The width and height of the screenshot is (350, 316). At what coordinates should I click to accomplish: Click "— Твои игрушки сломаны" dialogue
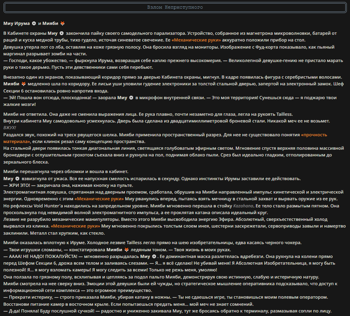pos(33,250)
